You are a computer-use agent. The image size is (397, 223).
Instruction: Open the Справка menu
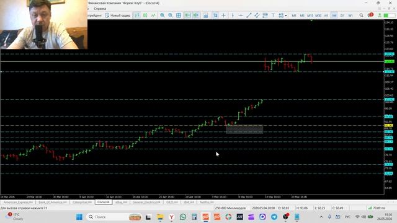coord(100,9)
